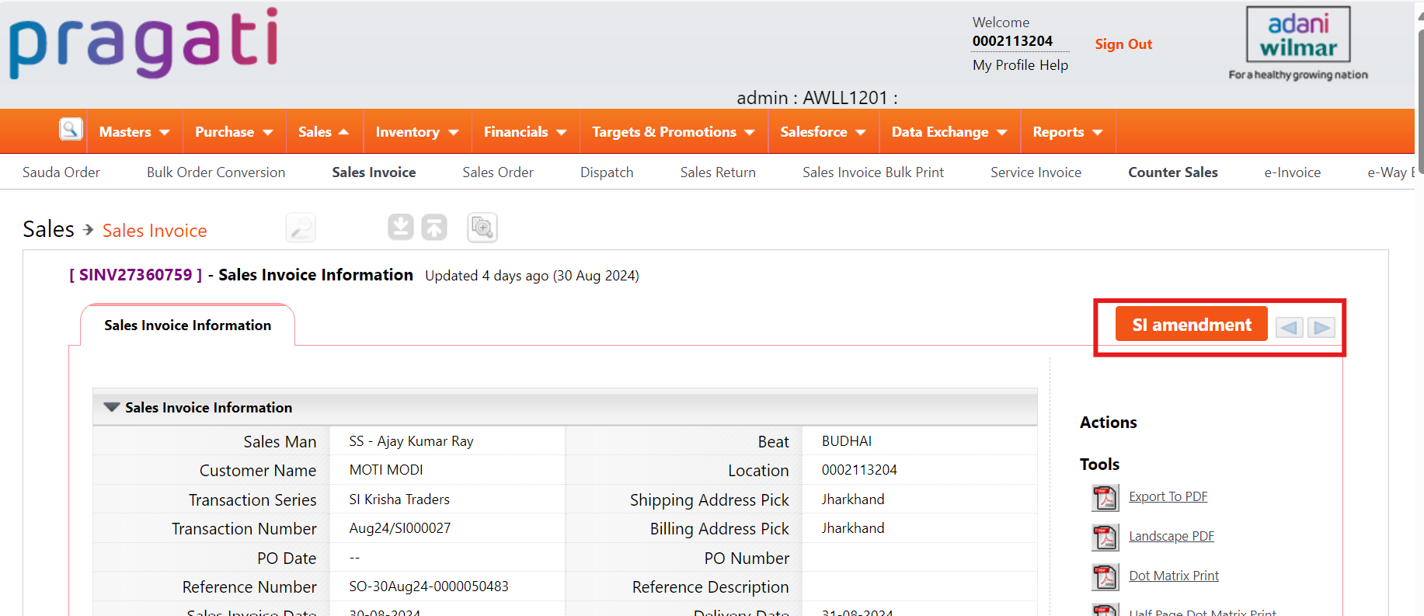1424x616 pixels.
Task: Click the Sales breadcrumb heading
Action: point(49,229)
